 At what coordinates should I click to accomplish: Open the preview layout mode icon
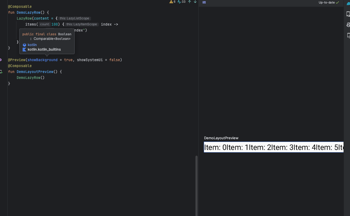click(x=204, y=2)
